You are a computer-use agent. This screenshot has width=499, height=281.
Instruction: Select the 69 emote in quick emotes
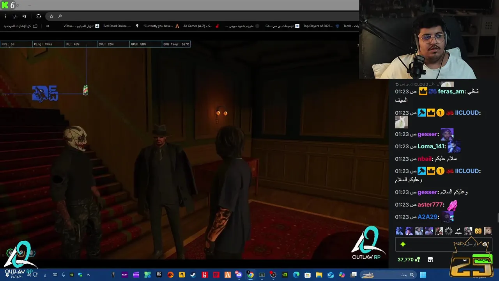click(478, 231)
